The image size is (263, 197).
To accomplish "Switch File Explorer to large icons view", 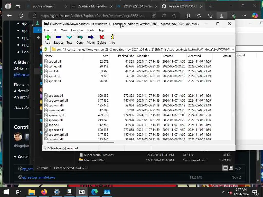I will (231, 168).
